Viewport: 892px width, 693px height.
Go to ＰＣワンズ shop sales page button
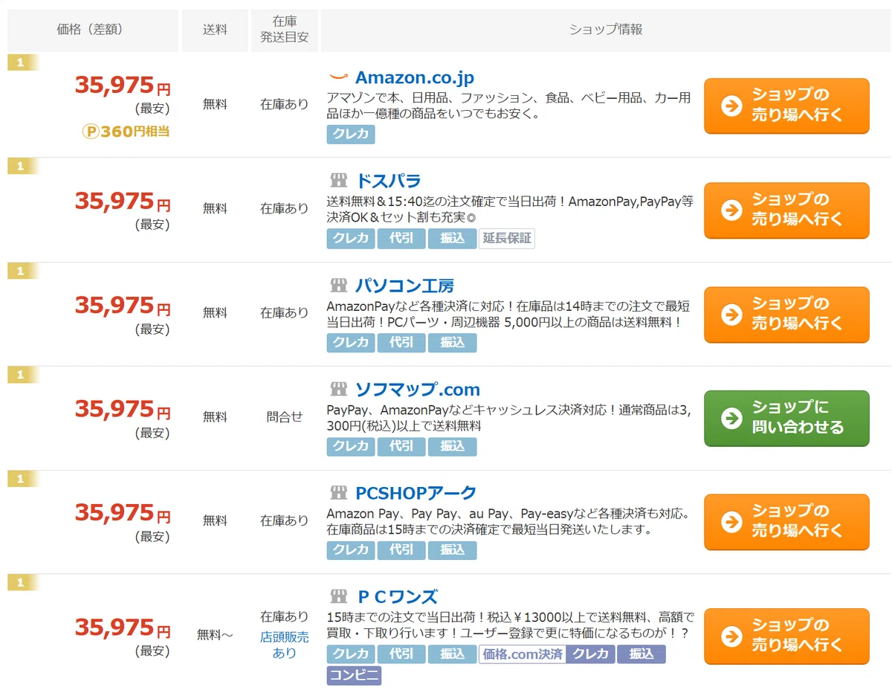[786, 636]
